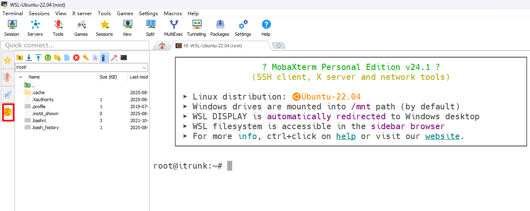Open terminal here with black console icon

(124, 58)
